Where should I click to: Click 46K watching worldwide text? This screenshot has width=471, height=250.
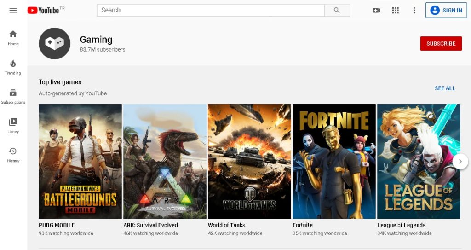[x=150, y=233]
